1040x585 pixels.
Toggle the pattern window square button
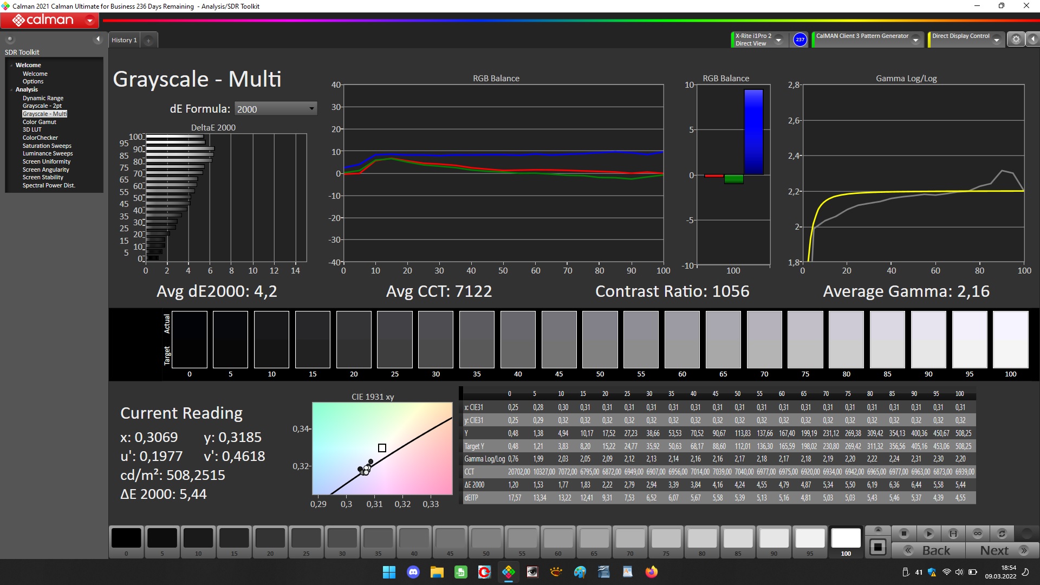tap(877, 547)
